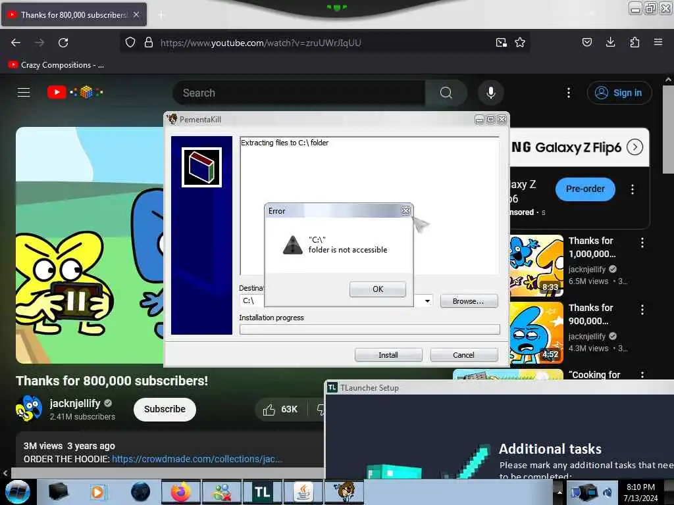Click the volume speaker tray icon
This screenshot has height=505, width=674.
point(608,493)
